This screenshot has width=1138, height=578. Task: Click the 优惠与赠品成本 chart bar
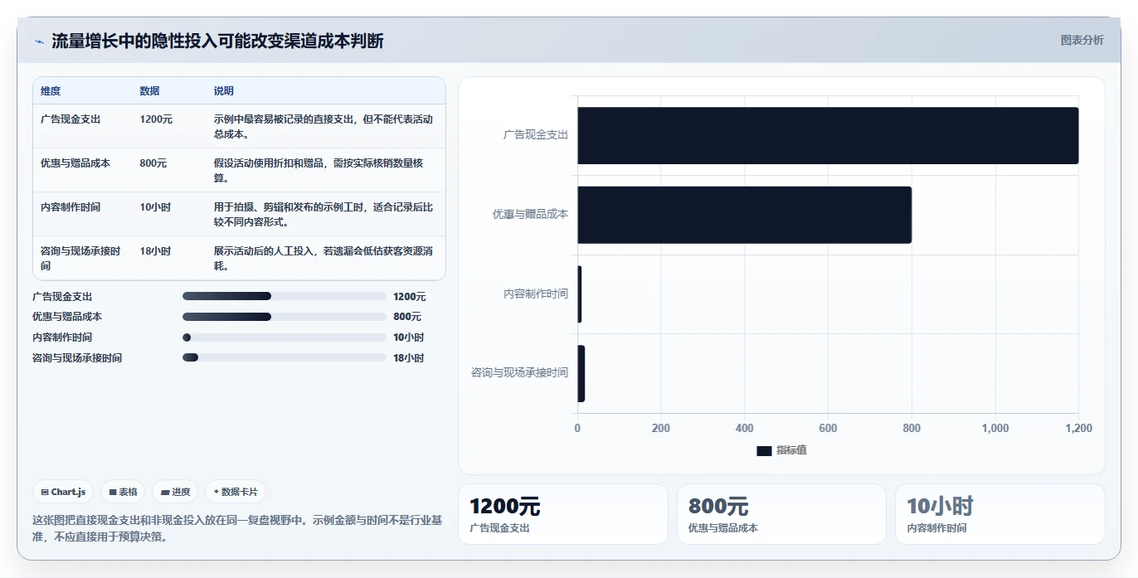(x=745, y=215)
